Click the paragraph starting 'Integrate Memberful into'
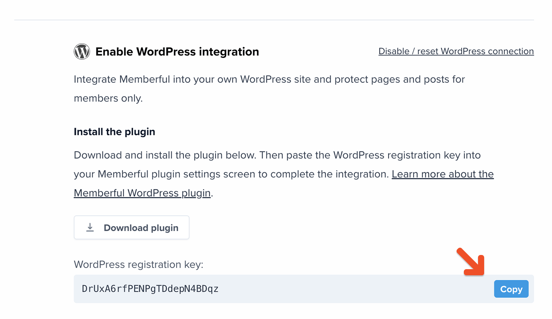Viewport: 552px width, 319px height. (269, 89)
